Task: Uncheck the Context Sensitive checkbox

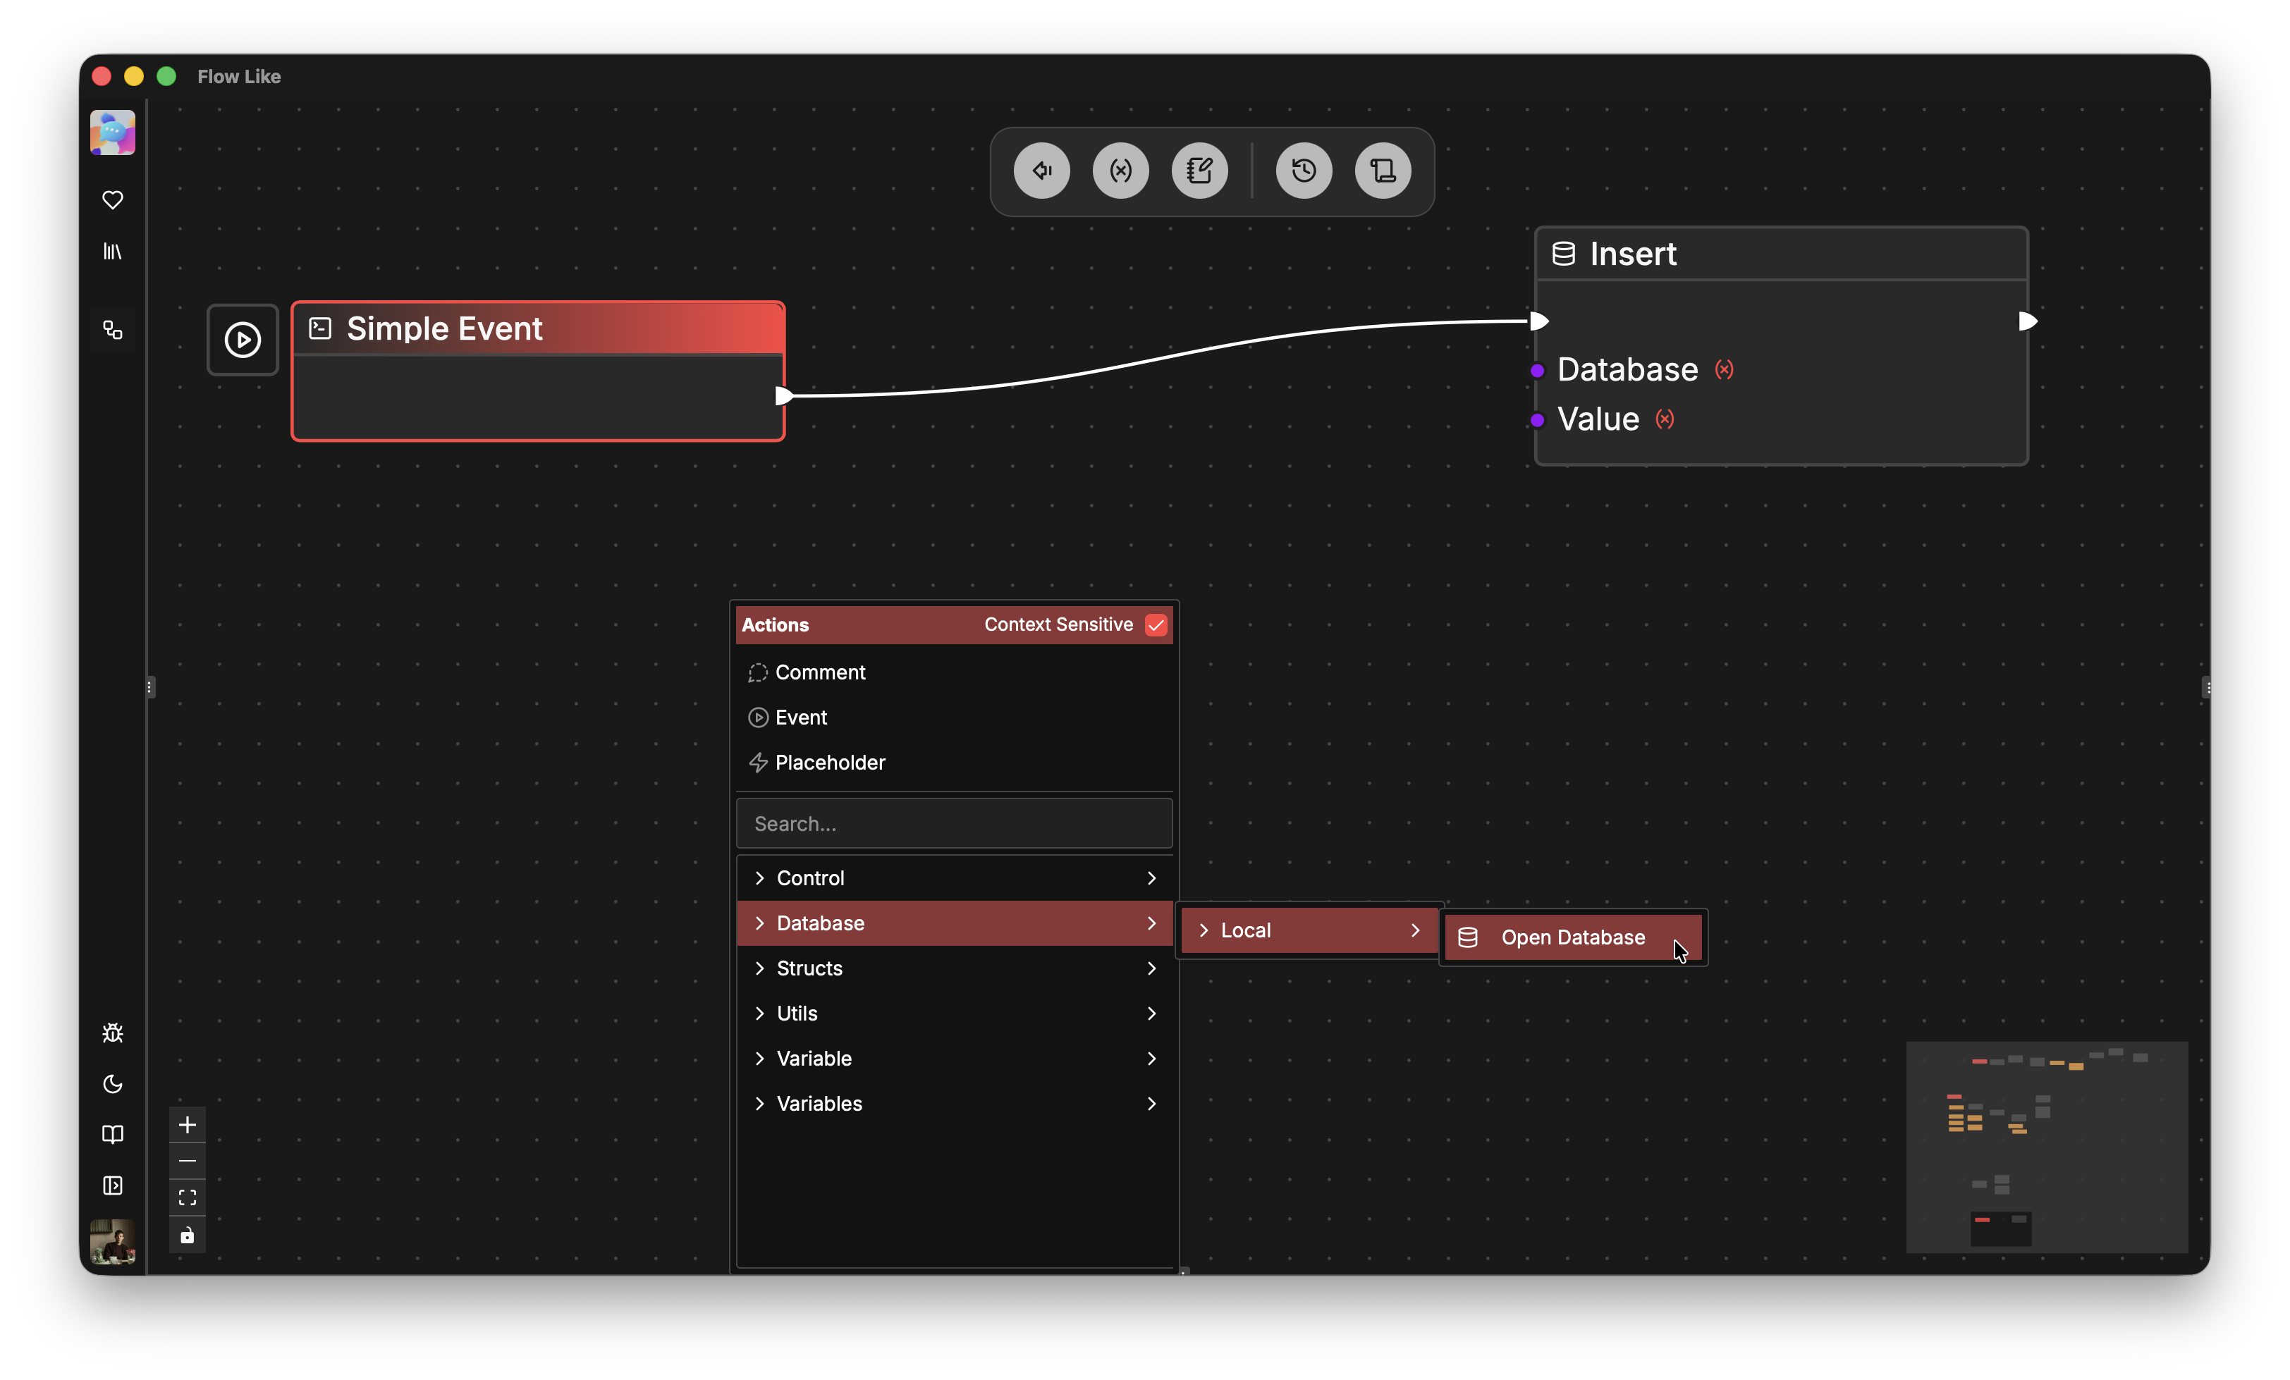Action: 1156,624
